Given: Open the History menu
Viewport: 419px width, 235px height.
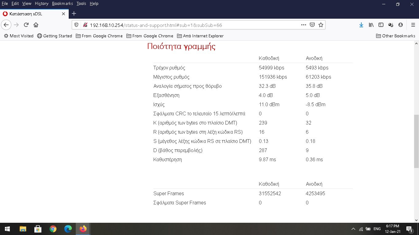Looking at the screenshot, I should (42, 3).
